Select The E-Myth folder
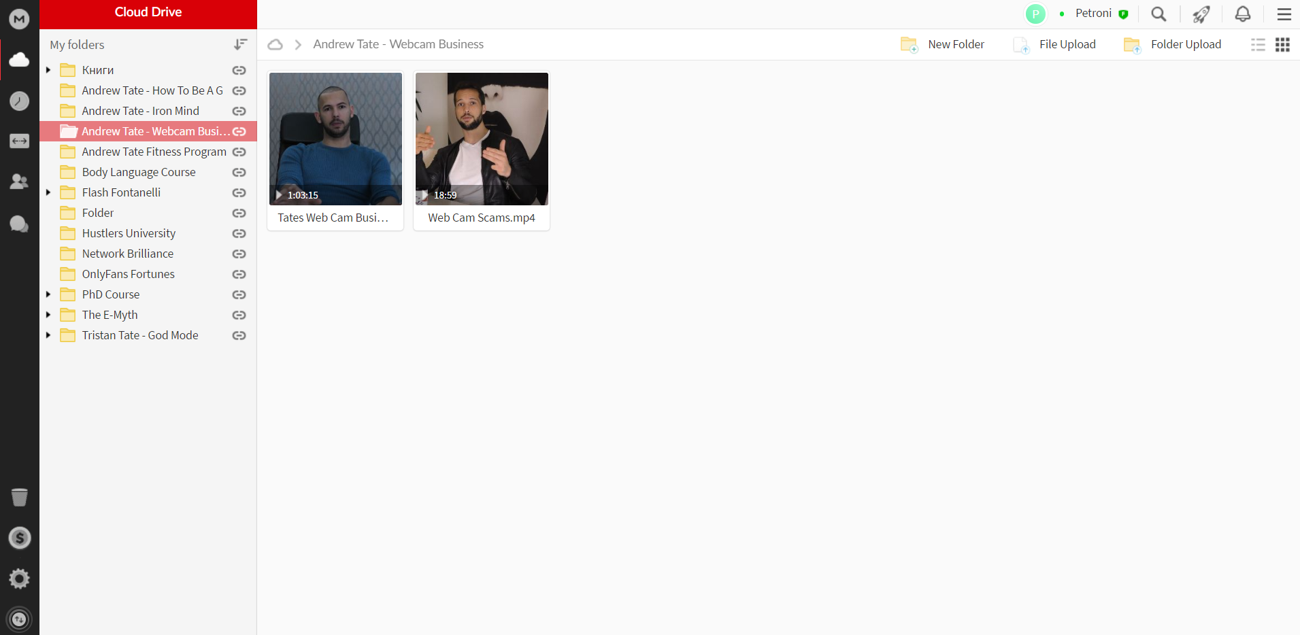The width and height of the screenshot is (1300, 635). pos(148,315)
